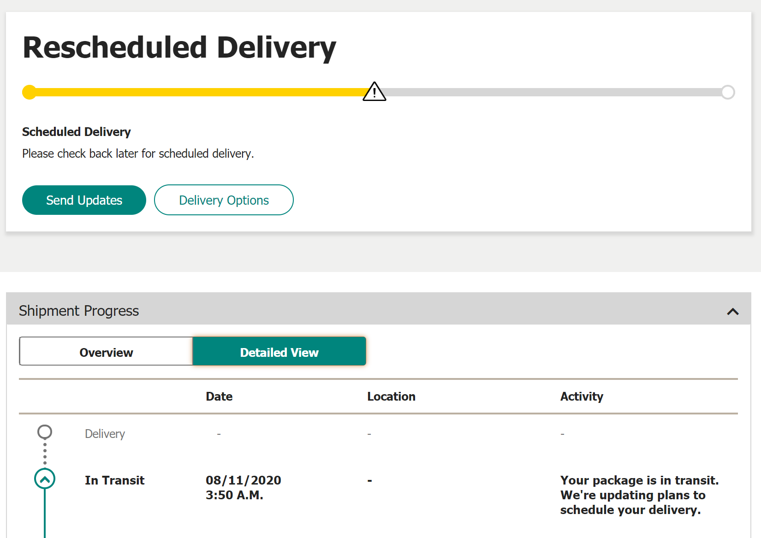
Task: Select the In Transit status label
Action: coord(114,480)
